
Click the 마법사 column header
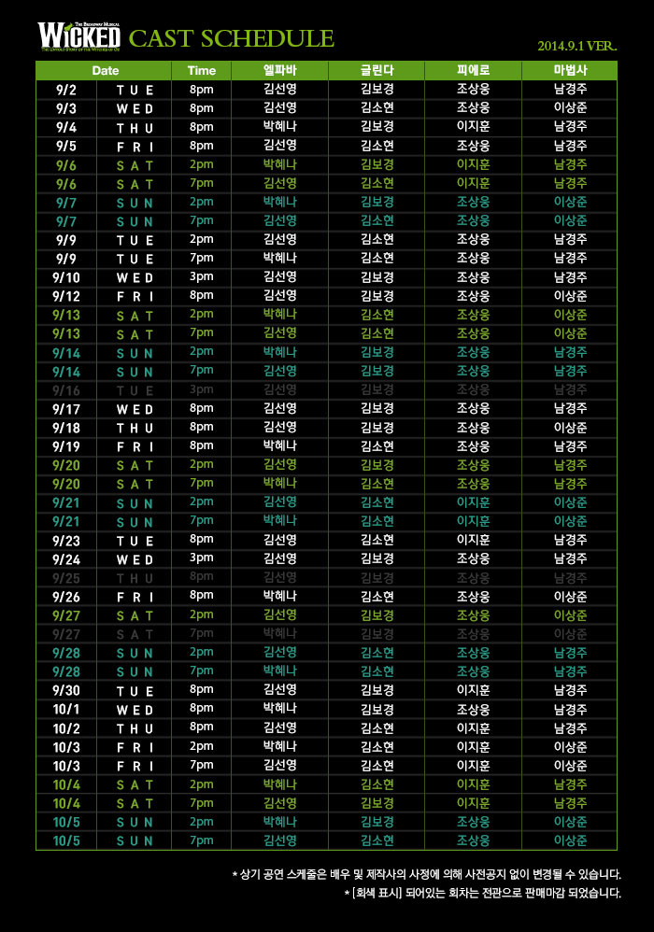coord(570,70)
